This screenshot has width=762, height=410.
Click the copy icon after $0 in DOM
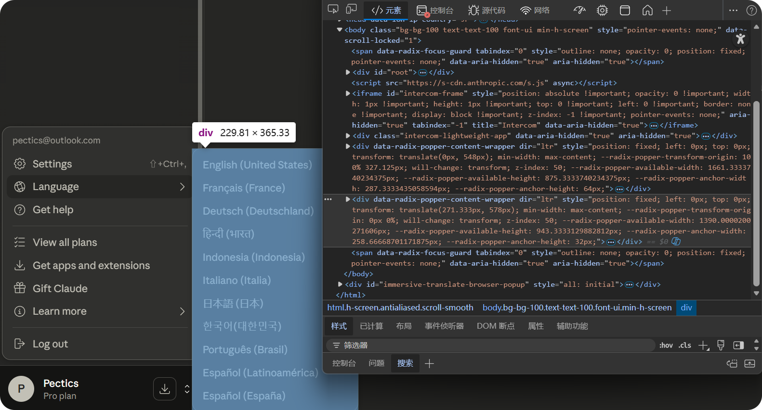point(676,242)
